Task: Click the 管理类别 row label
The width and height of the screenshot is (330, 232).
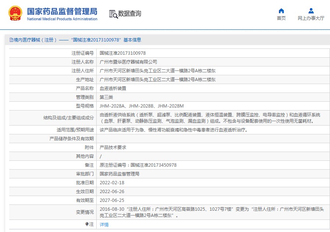Action: coord(85,97)
